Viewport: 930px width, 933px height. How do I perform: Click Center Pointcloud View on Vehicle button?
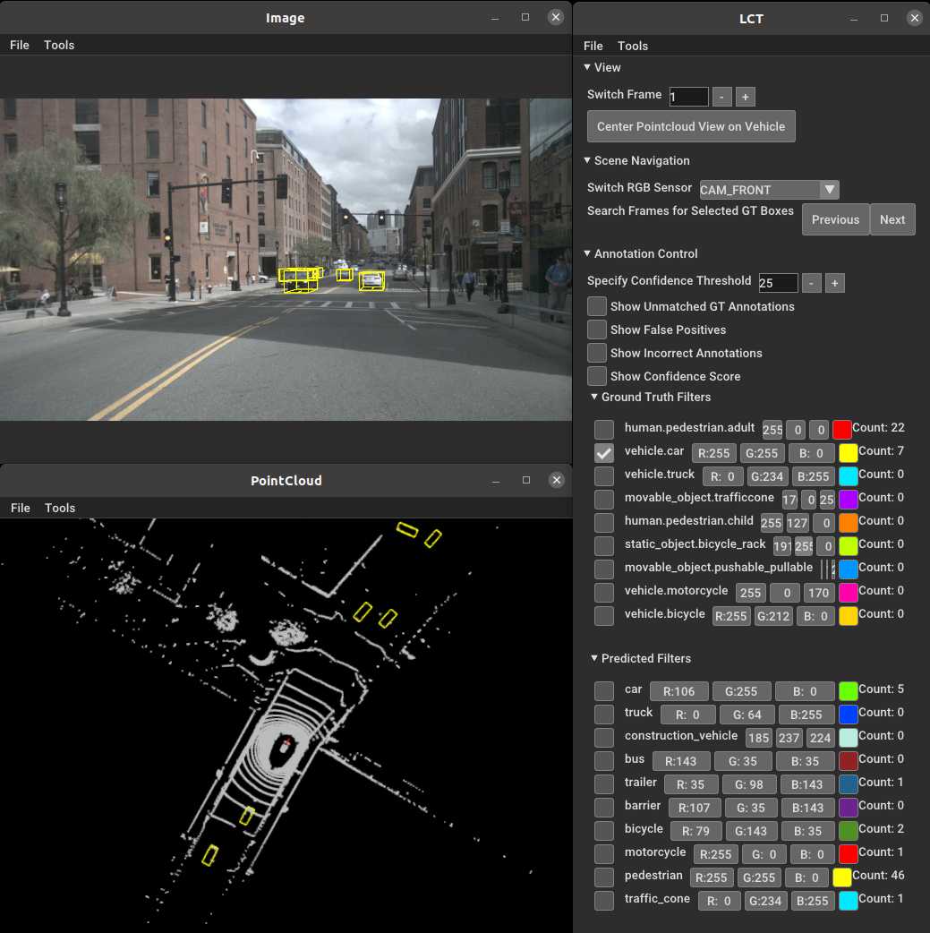pyautogui.click(x=691, y=126)
